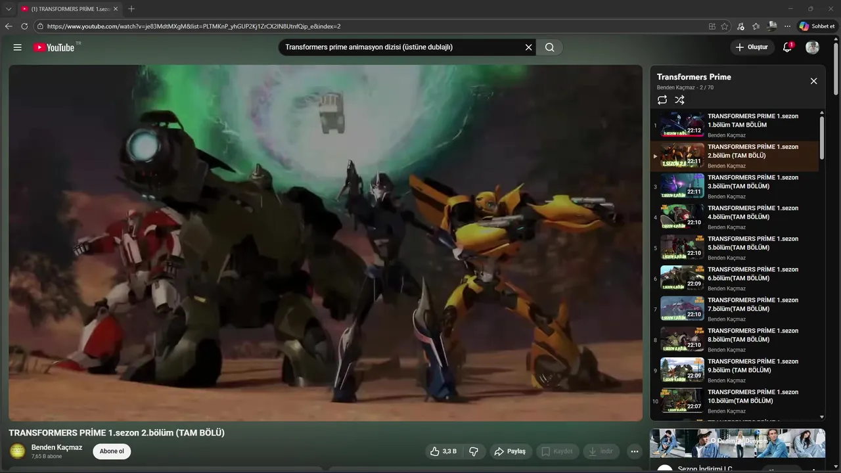Screen dimensions: 841x473
Task: Open the Denim Dünyam ad banner
Action: tap(737, 443)
